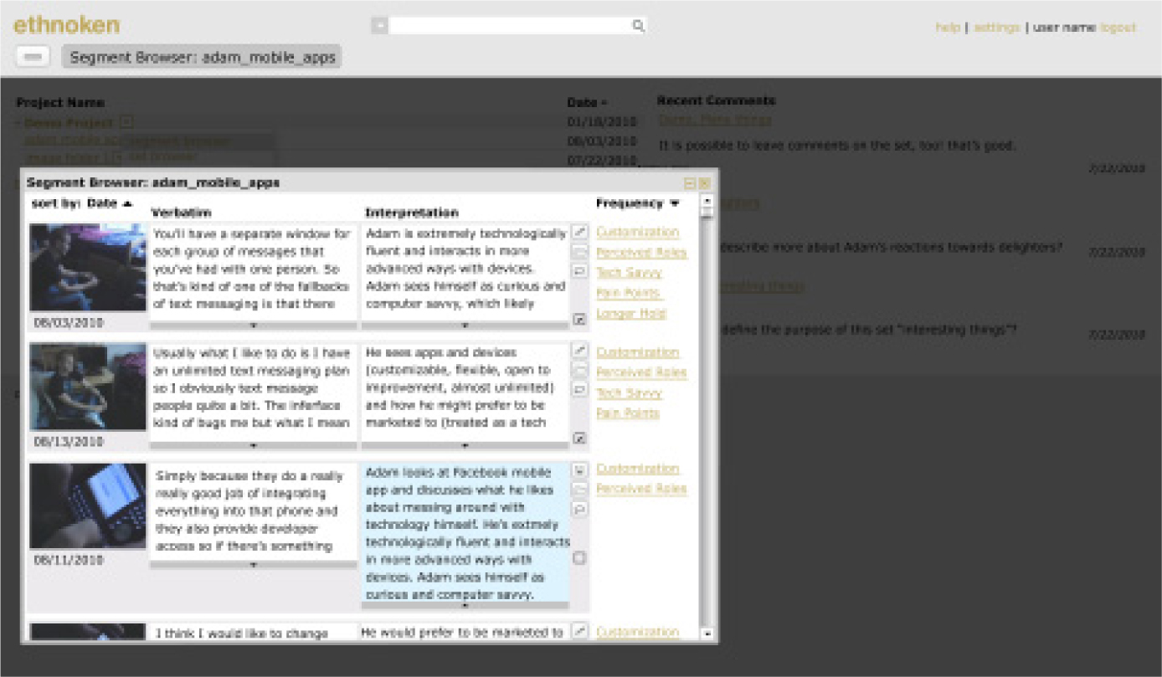The height and width of the screenshot is (677, 1162).
Task: Open the Customization tag in the 08/03/2010 row
Action: [638, 232]
